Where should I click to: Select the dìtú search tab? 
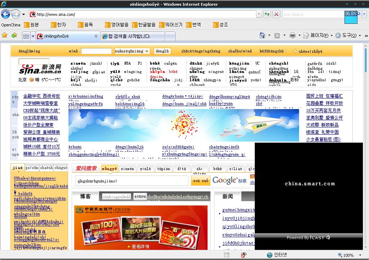pos(182,169)
